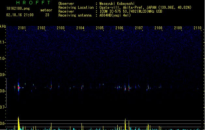Viewport: 205px width, 130px height.
Task: Click the Receiver field label
Action: (x=66, y=11)
